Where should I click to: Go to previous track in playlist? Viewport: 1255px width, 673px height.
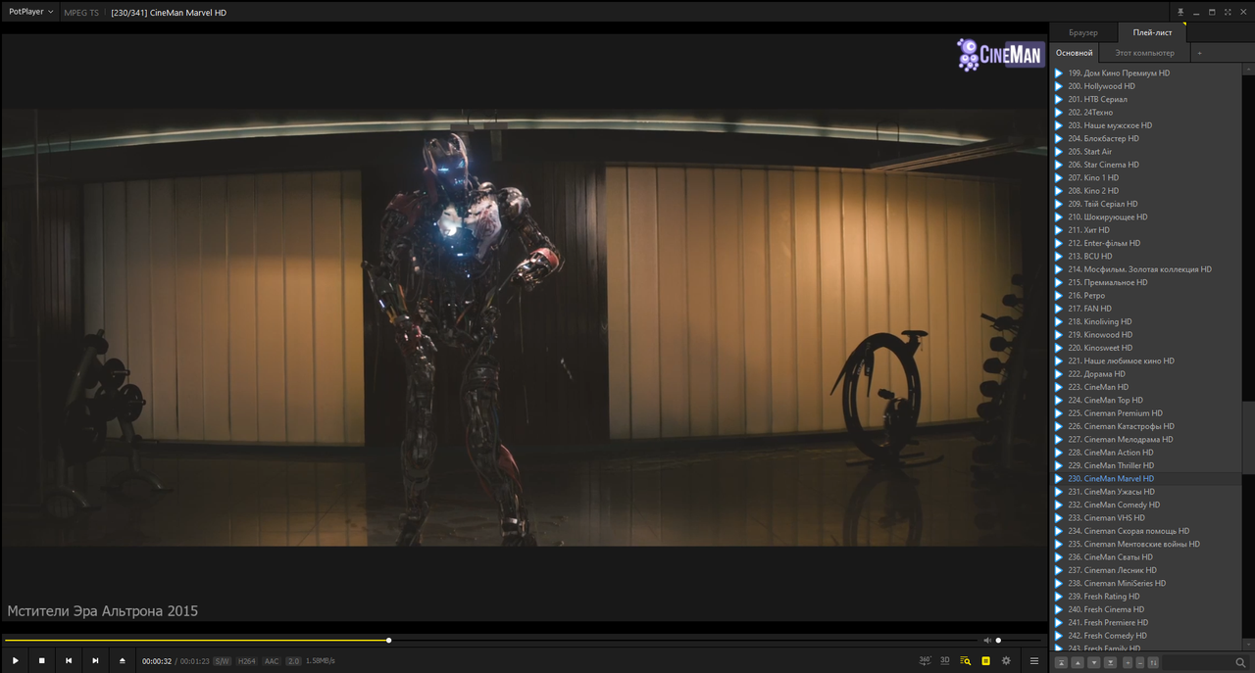[69, 661]
